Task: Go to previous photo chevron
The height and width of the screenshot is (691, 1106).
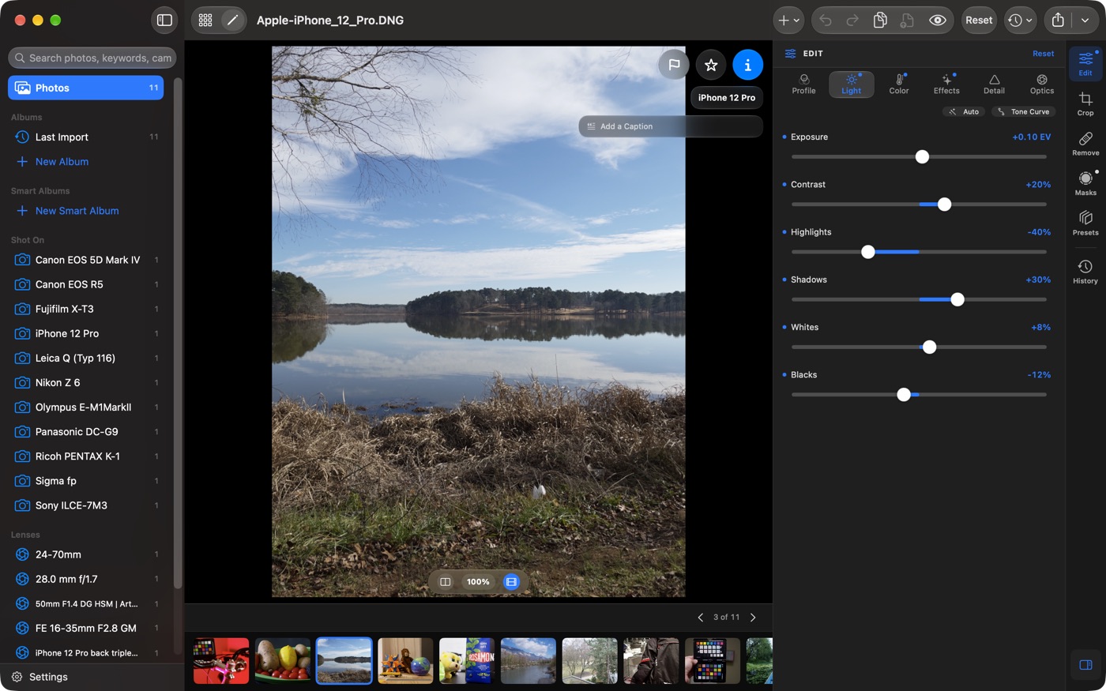Action: coord(700,618)
